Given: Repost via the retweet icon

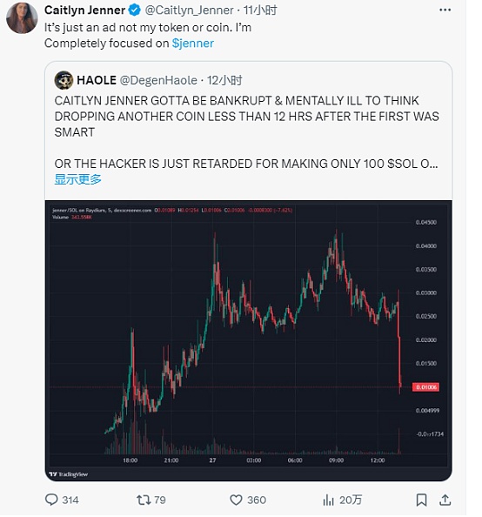Looking at the screenshot, I should (x=144, y=500).
